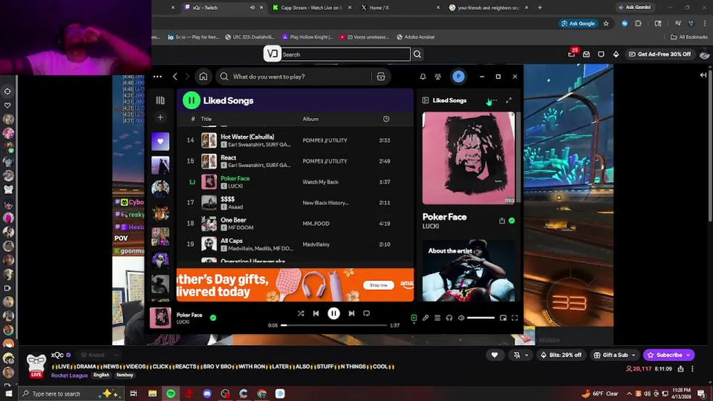
Task: Enter Spotify full screen mode
Action: pos(515,318)
